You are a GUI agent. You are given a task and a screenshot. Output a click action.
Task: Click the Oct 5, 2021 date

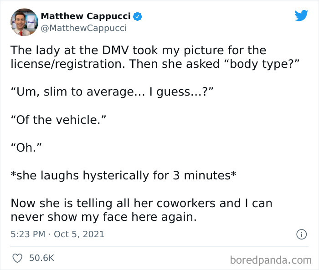pos(79,234)
